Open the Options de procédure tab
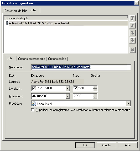140x151 pixels. pos(32,59)
